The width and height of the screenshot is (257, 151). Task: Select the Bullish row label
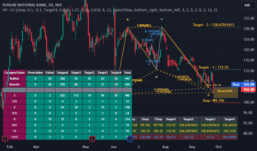[x=14, y=79]
